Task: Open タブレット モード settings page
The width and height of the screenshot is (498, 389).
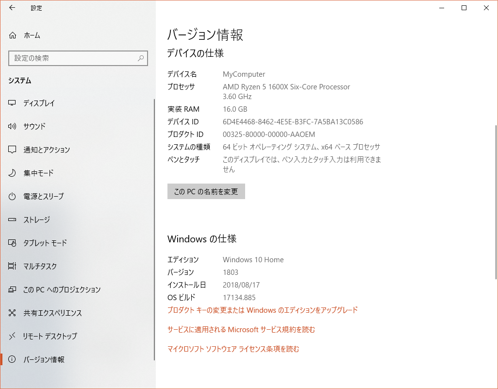Action: 77,243
